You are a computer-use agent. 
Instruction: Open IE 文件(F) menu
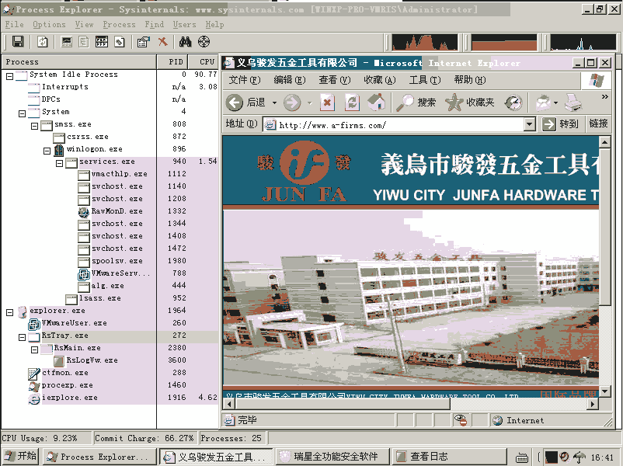point(245,80)
